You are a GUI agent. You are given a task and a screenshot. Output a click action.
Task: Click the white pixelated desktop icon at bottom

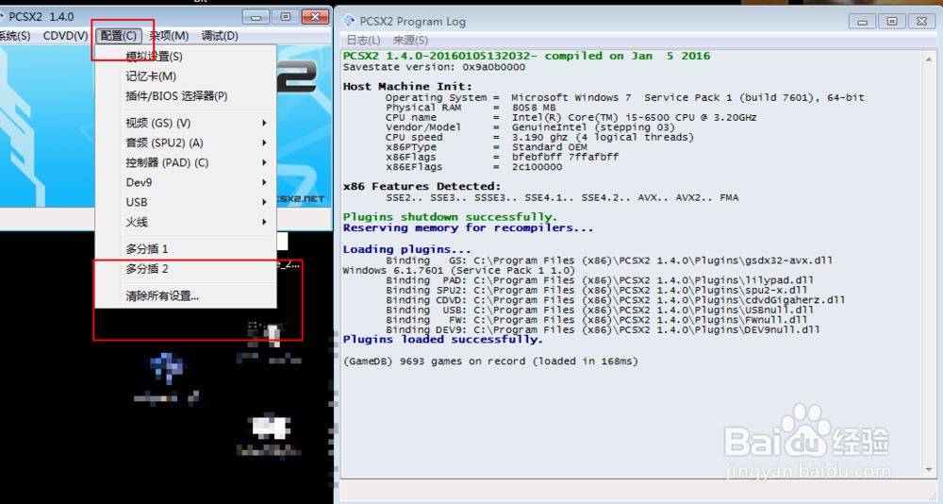[x=269, y=427]
